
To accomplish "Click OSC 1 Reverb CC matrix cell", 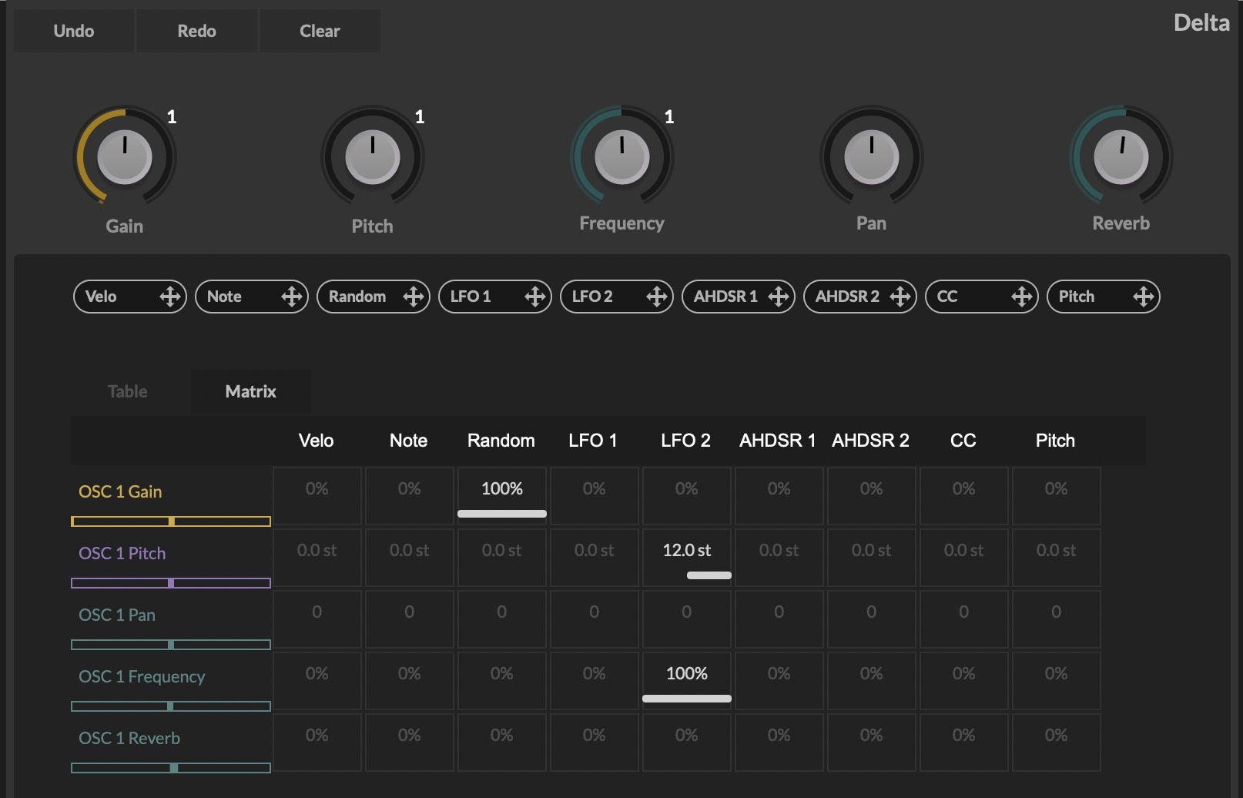I will click(964, 743).
